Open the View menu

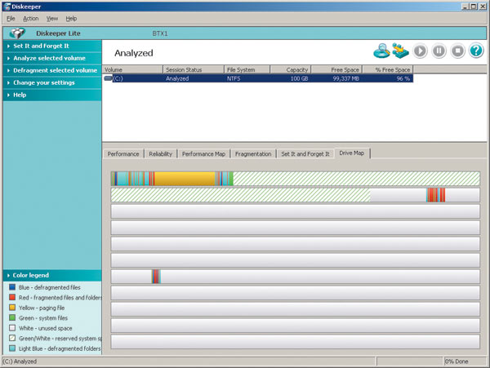pyautogui.click(x=52, y=19)
